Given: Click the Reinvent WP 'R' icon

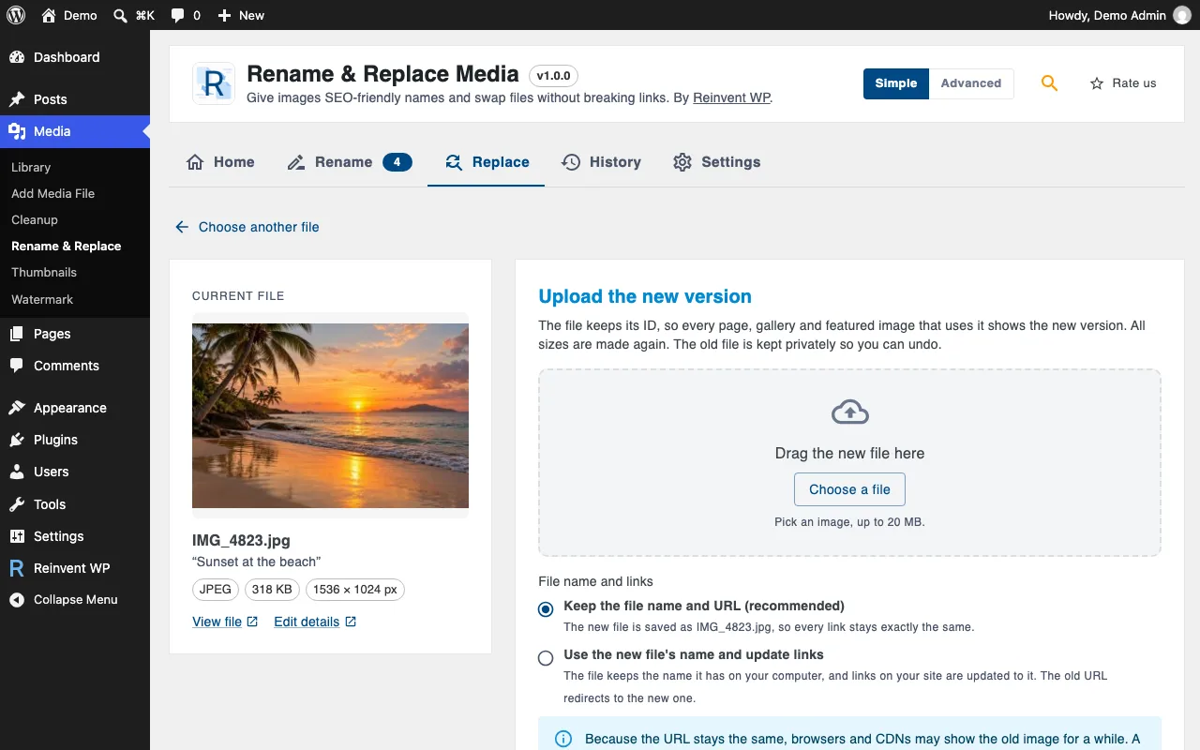Looking at the screenshot, I should tap(17, 568).
